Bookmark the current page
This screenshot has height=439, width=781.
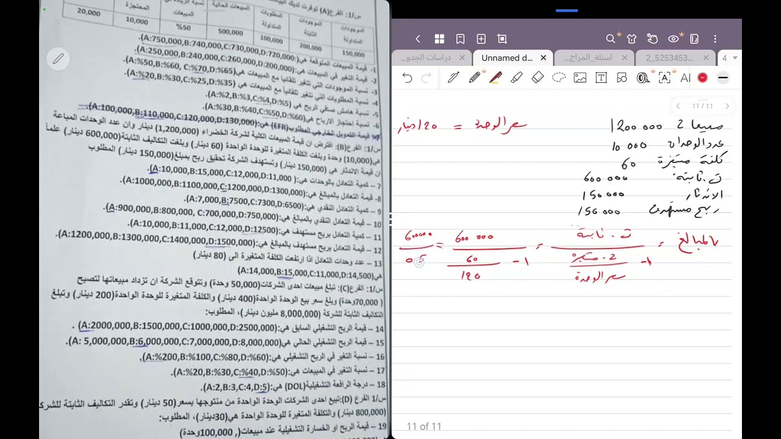pos(461,39)
